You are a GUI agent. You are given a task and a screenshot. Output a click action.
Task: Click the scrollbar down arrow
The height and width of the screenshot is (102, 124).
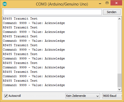(119, 89)
